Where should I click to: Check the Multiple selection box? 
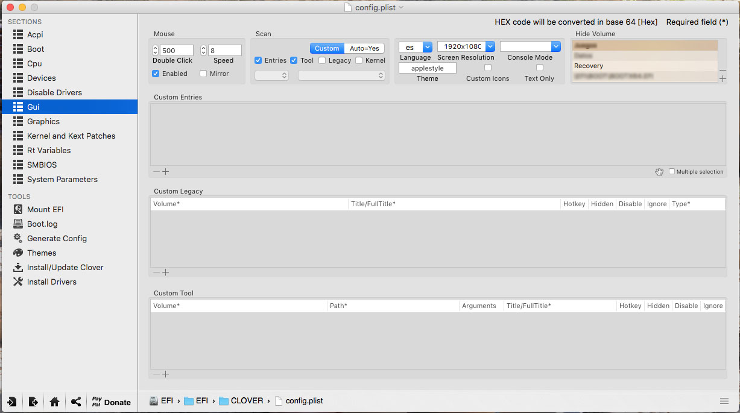[x=672, y=172]
